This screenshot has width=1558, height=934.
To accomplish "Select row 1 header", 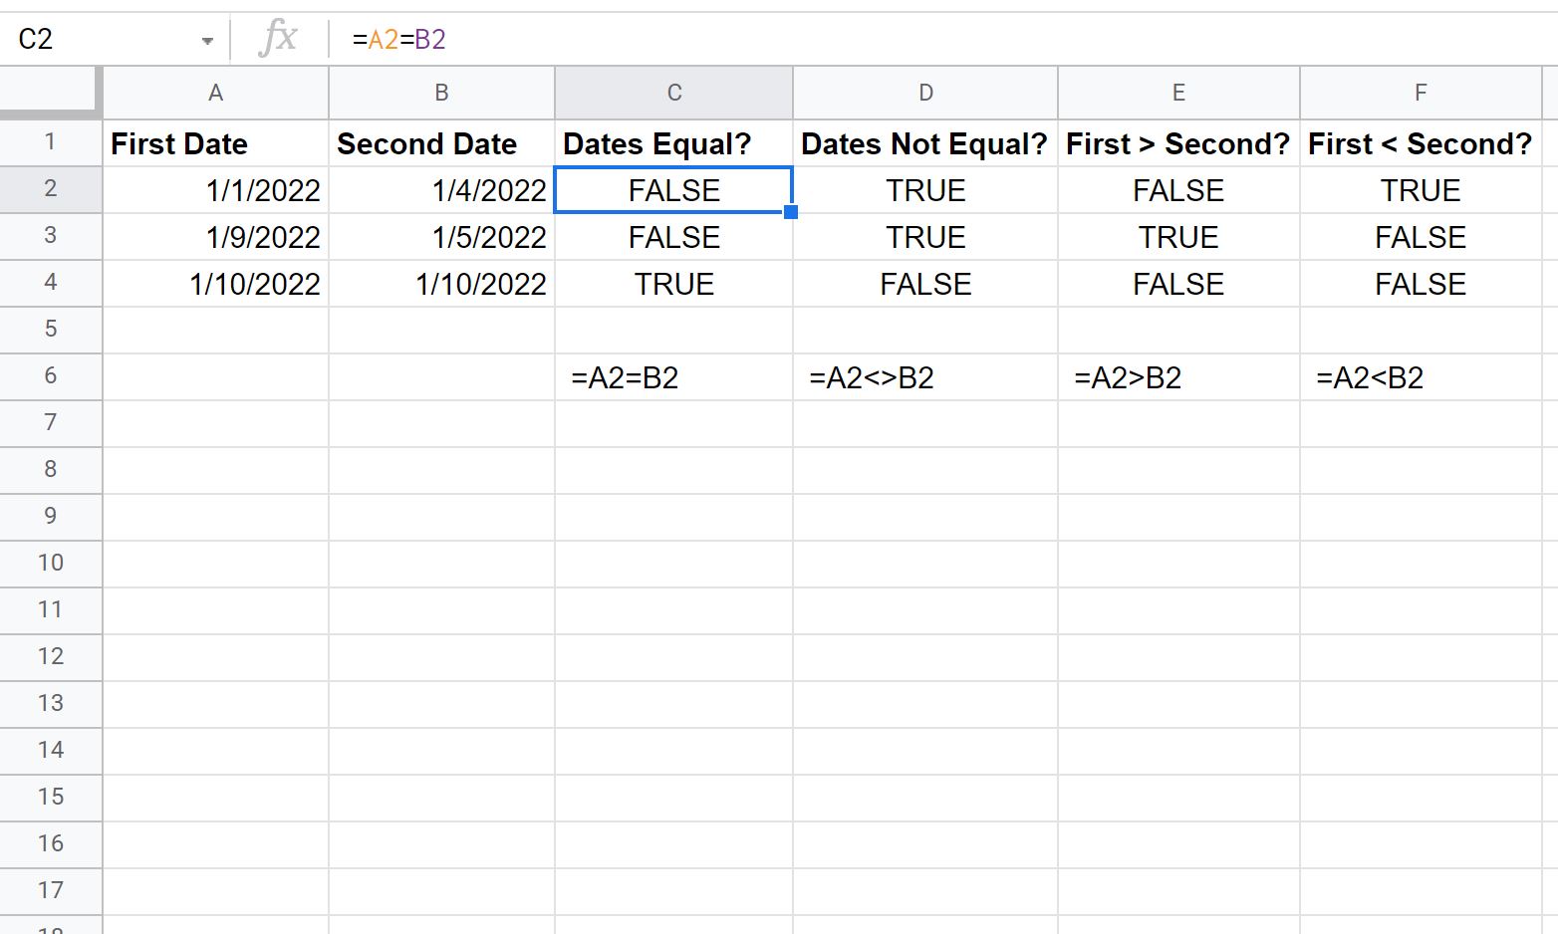I will pos(50,142).
